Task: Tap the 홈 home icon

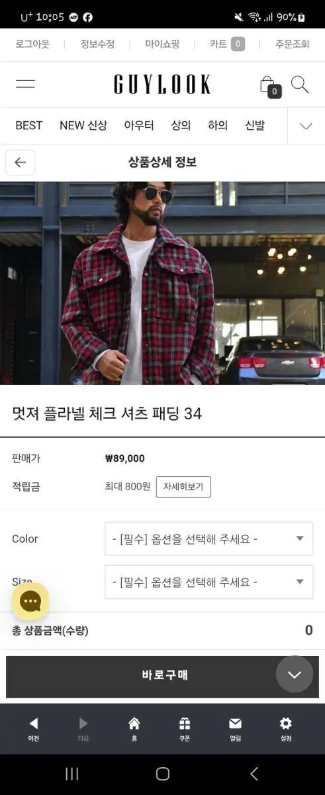Action: [x=134, y=729]
